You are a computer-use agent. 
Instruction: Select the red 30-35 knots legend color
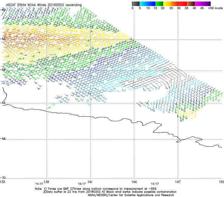pos(183,4)
